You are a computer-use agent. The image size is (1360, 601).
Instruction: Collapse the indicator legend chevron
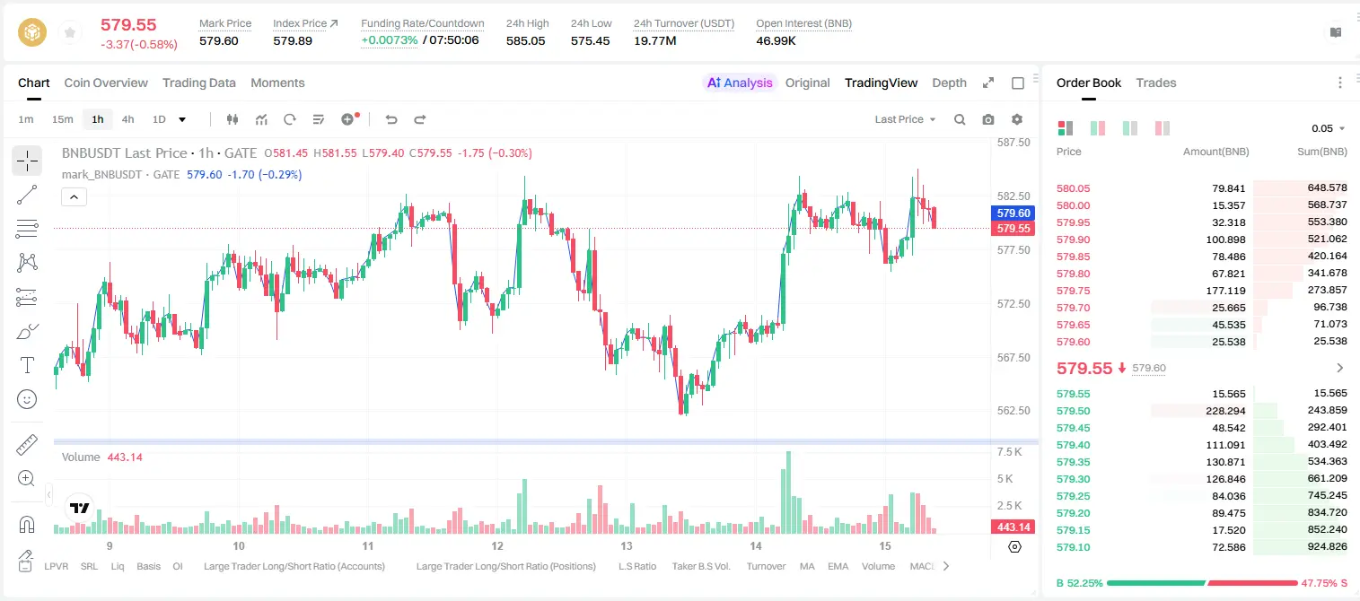click(75, 197)
